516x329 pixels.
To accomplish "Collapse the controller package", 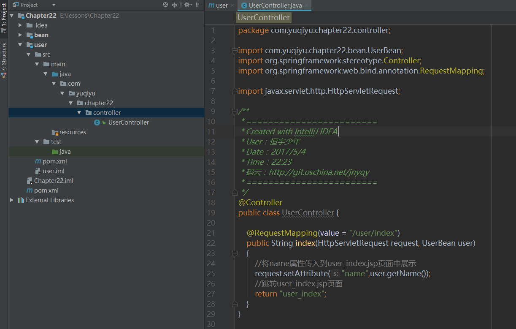I will click(79, 113).
